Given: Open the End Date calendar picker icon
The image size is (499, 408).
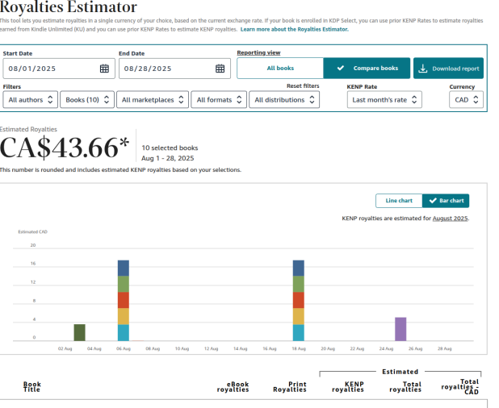Looking at the screenshot, I should 220,69.
